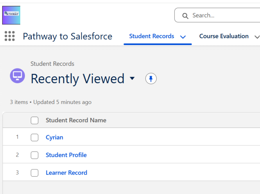Viewport: 260px width, 194px height.
Task: Check the box for Learner Record row
Action: 35,173
